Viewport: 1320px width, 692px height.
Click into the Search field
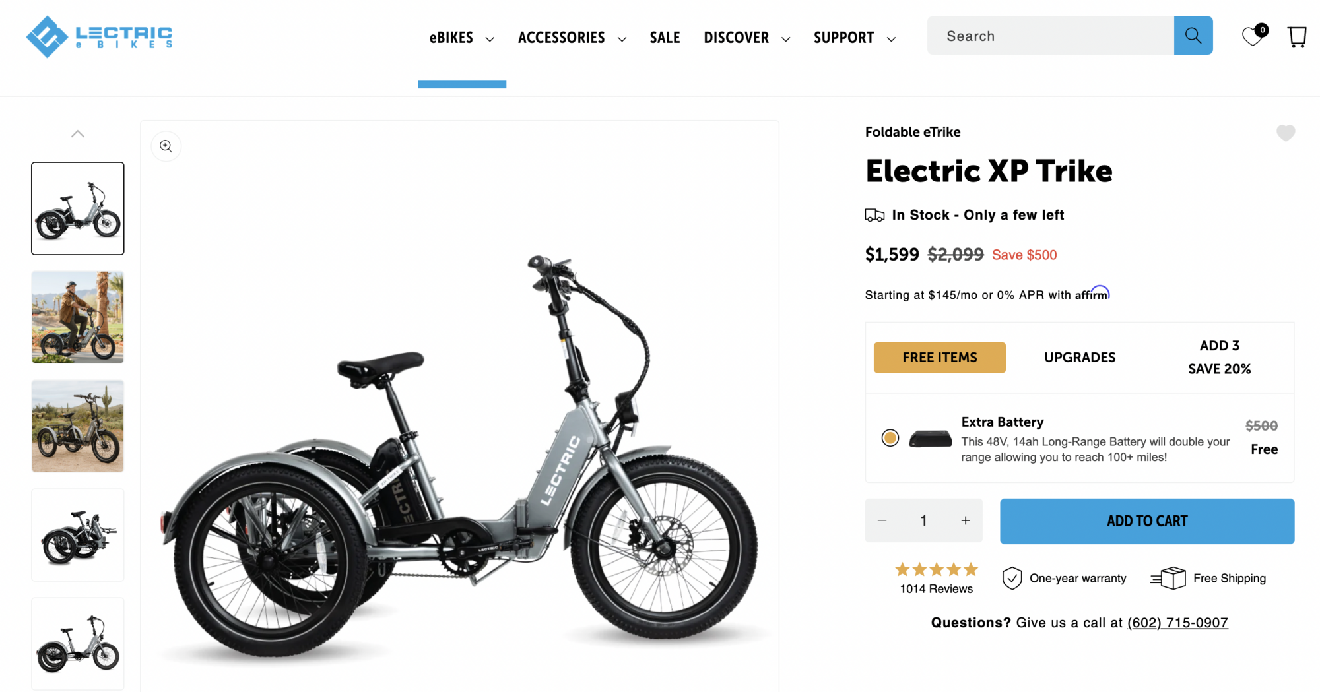pyautogui.click(x=1051, y=36)
